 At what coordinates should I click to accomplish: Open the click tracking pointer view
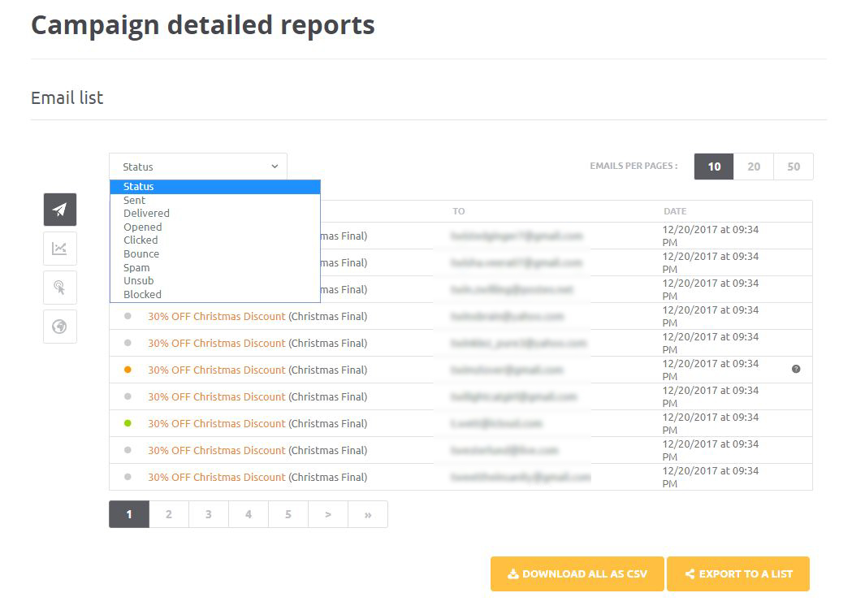(60, 288)
